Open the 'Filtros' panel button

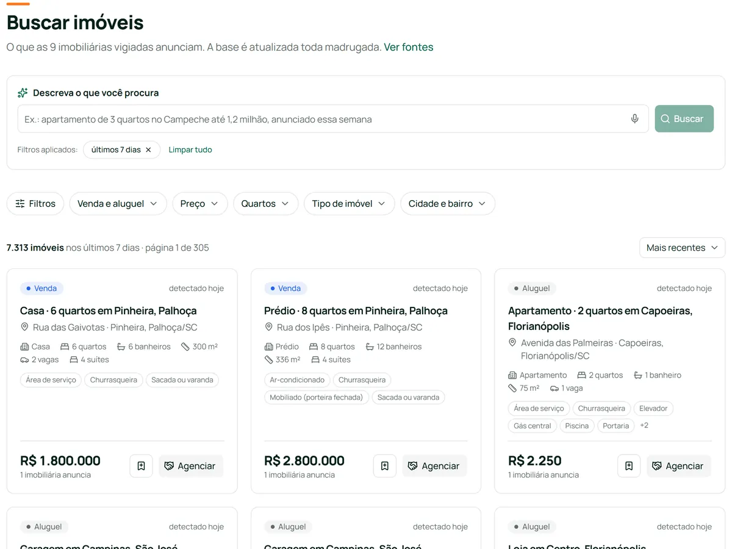[35, 204]
